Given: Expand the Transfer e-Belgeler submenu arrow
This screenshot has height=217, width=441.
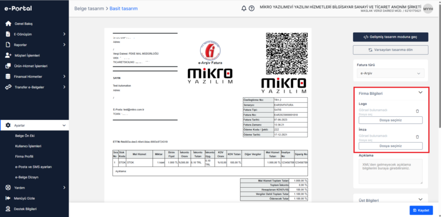Looking at the screenshot, I should [x=65, y=87].
